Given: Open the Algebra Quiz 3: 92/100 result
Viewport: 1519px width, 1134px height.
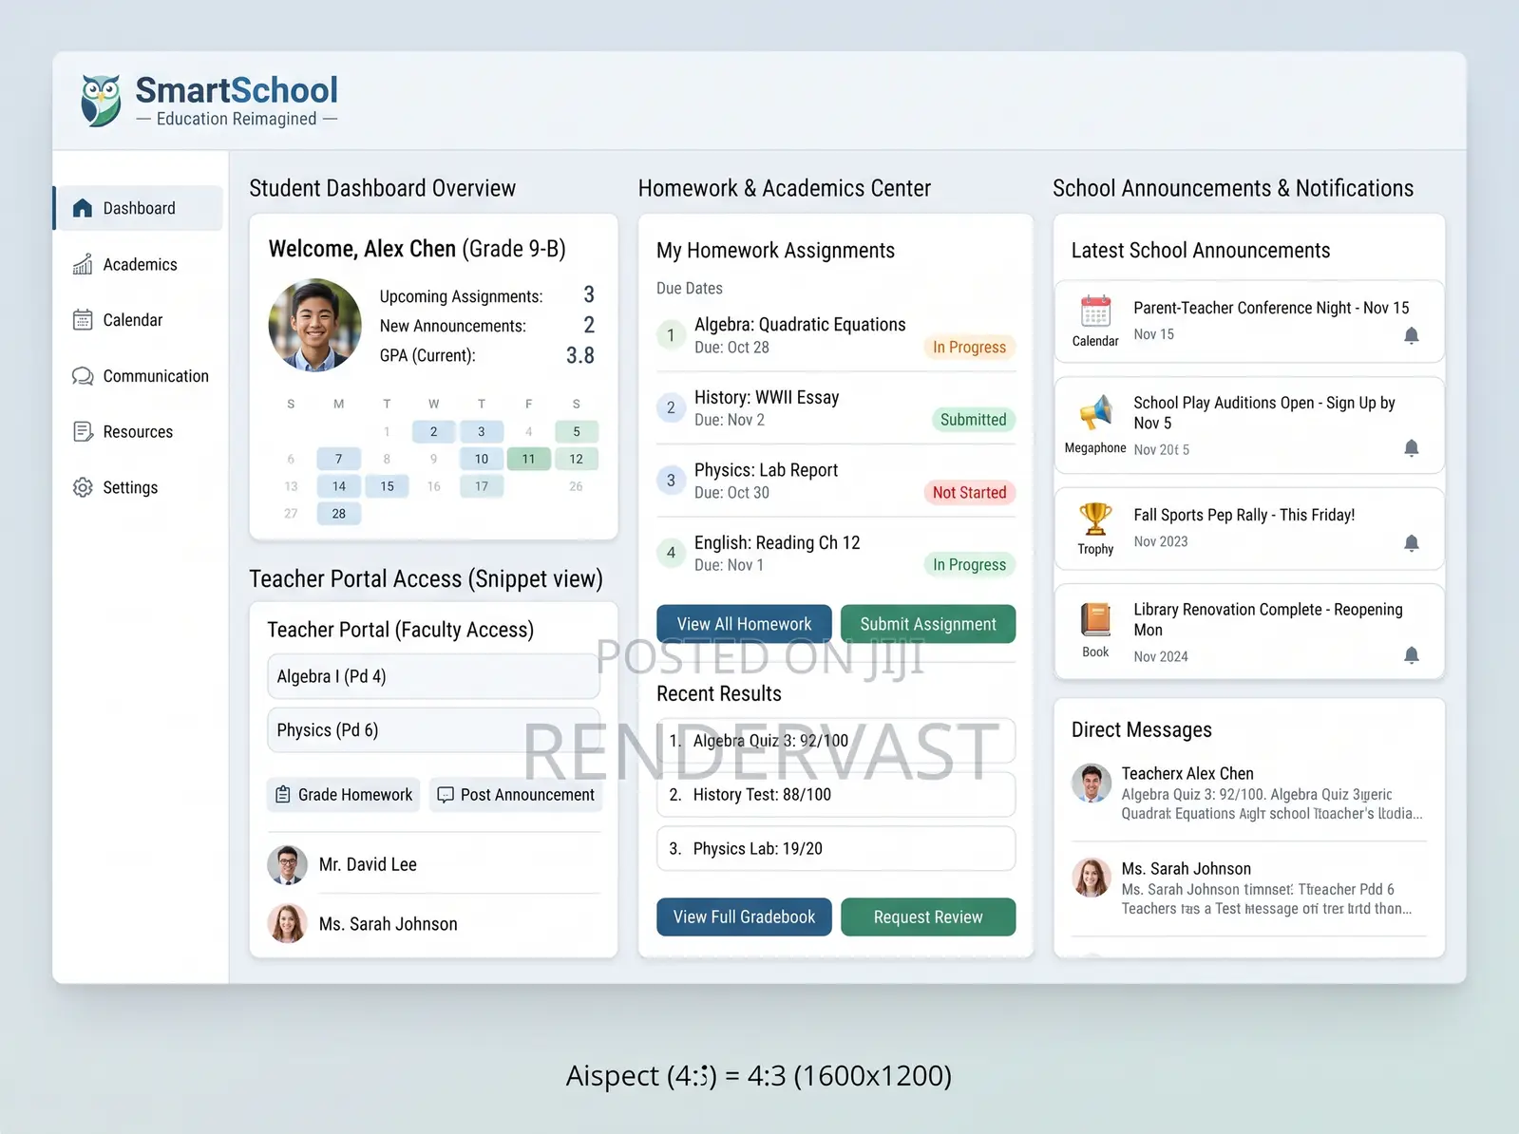Looking at the screenshot, I should [x=836, y=741].
